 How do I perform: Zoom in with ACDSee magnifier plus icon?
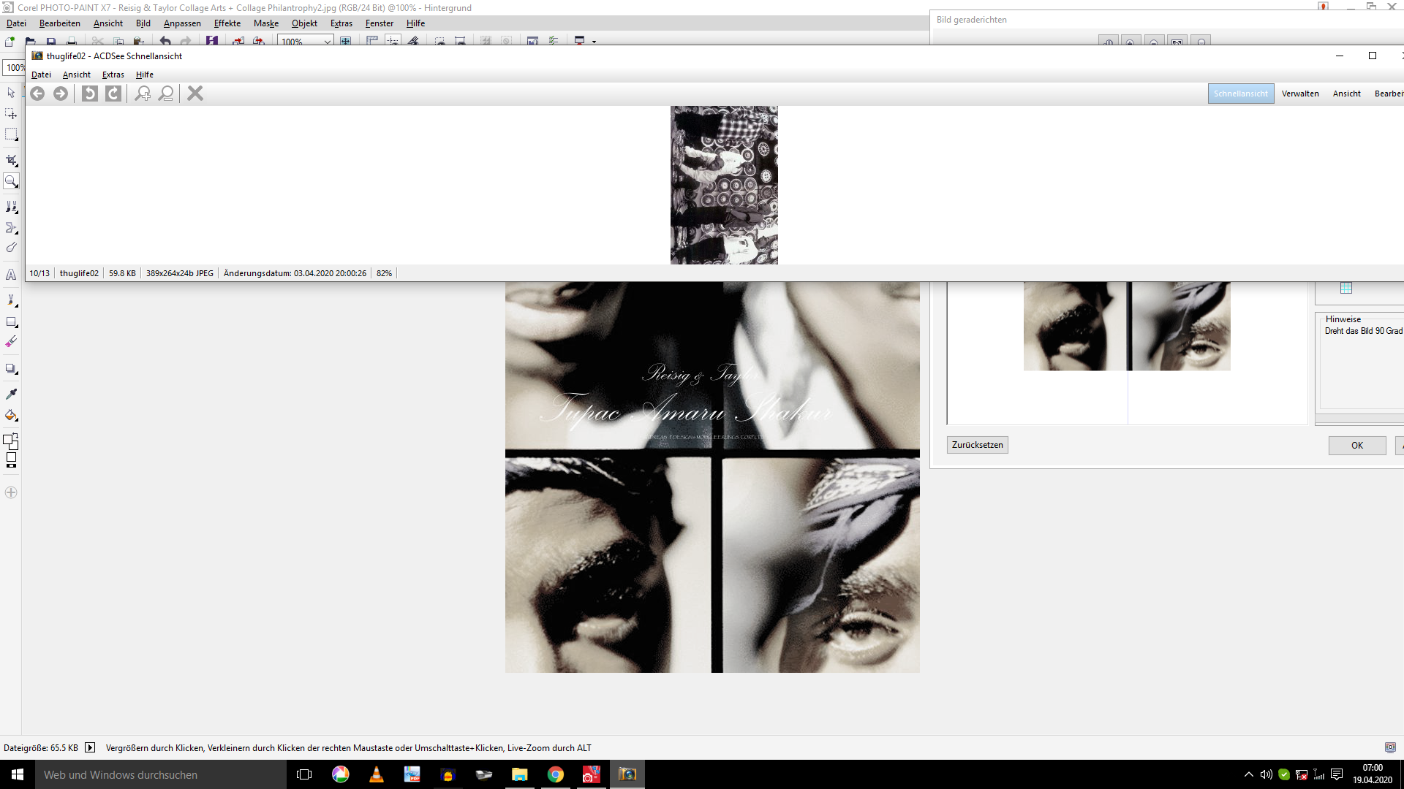143,94
